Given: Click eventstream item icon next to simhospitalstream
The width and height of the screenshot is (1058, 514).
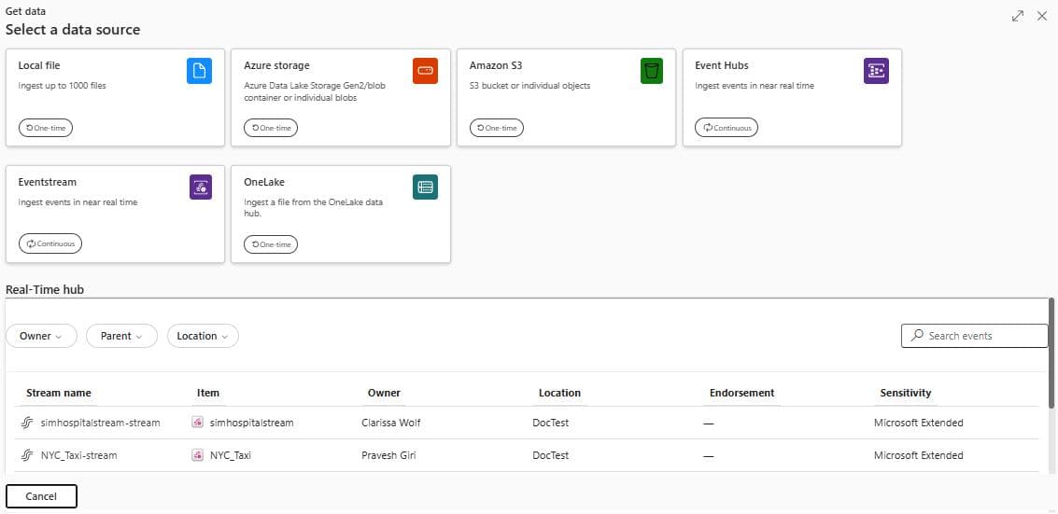Looking at the screenshot, I should [198, 424].
